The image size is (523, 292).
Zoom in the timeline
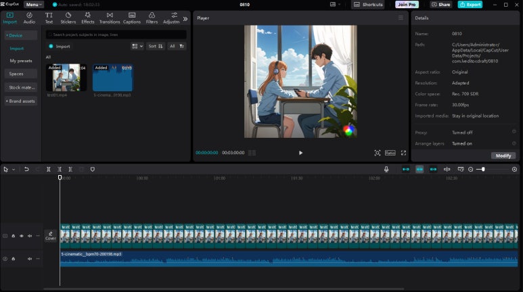[x=514, y=170]
